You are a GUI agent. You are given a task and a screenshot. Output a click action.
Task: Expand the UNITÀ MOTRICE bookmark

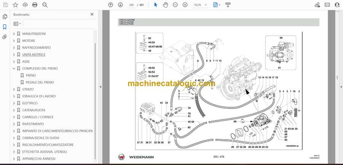tap(14, 55)
